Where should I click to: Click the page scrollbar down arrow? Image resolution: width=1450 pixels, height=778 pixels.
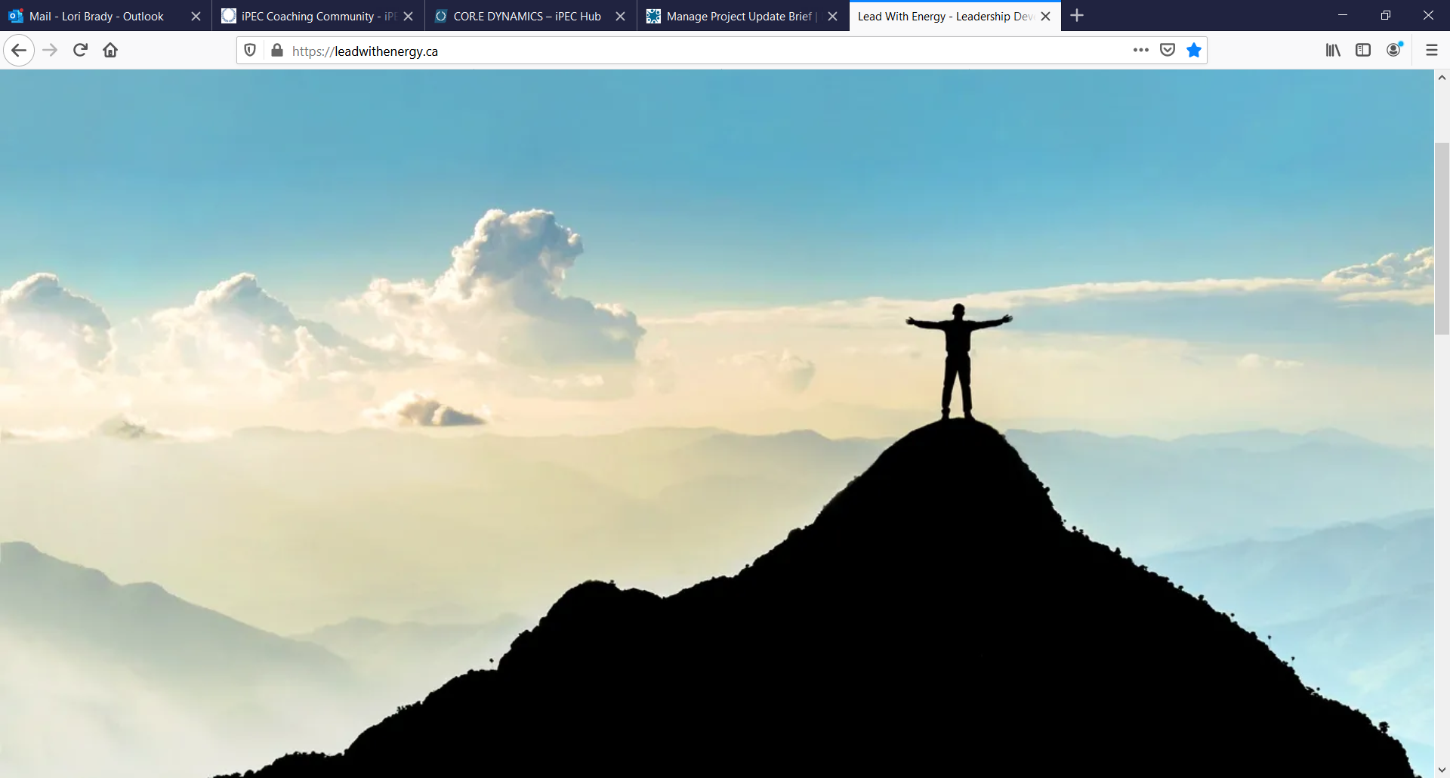1442,770
